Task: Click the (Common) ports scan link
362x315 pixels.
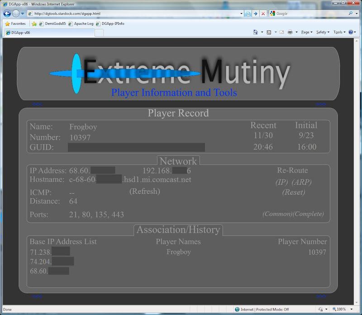Action: tap(277, 214)
